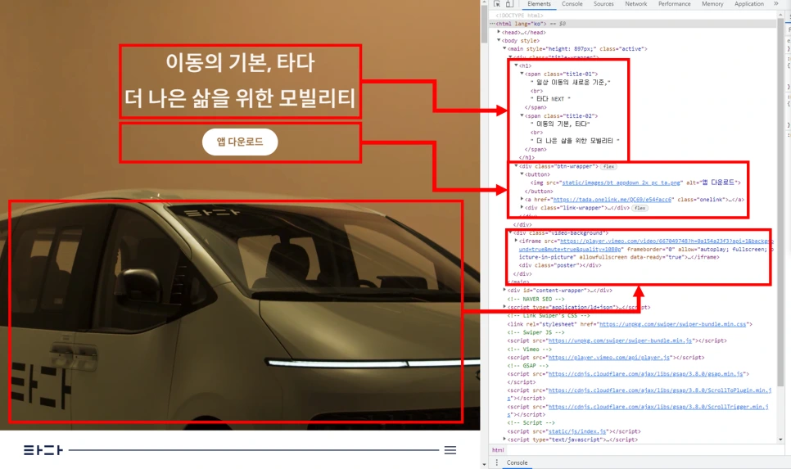
Task: Expand the div link-wrapper node
Action: 522,207
